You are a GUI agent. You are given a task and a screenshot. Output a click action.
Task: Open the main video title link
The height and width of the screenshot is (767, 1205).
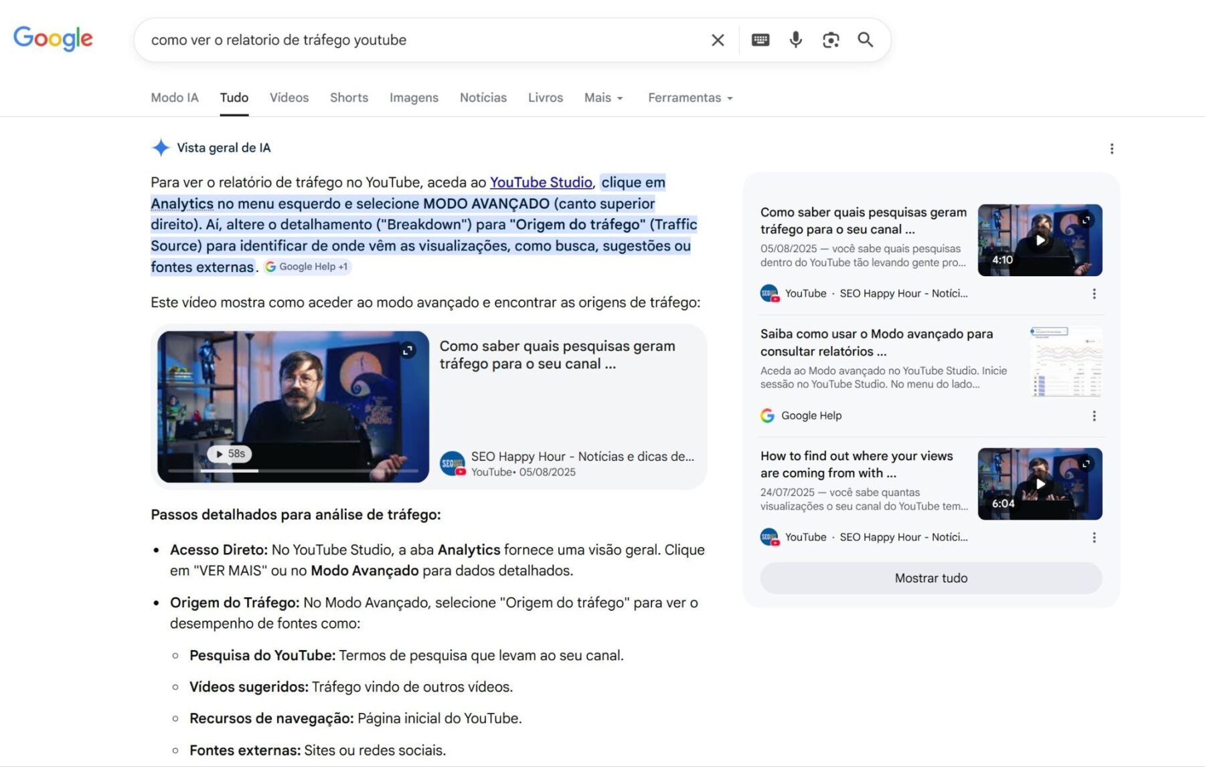point(557,355)
